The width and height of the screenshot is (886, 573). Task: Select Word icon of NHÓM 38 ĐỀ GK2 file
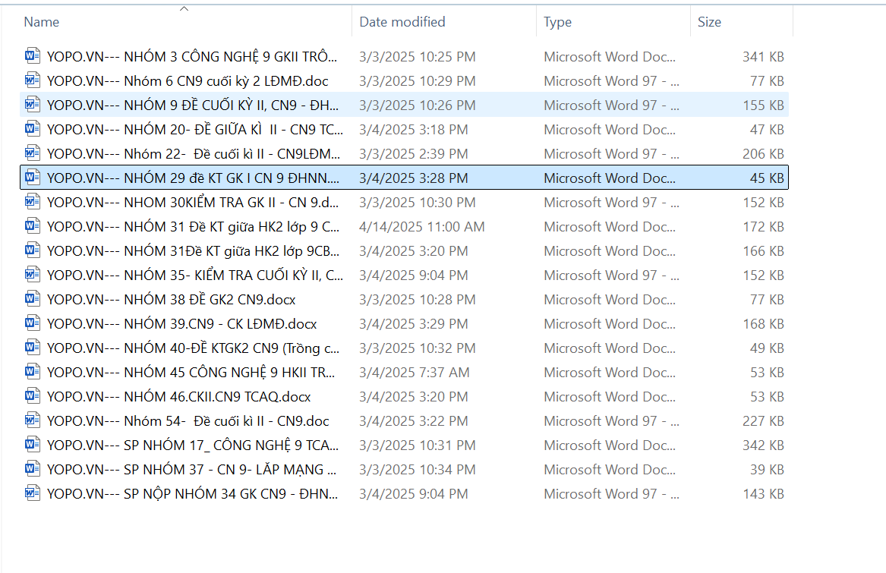pos(32,299)
